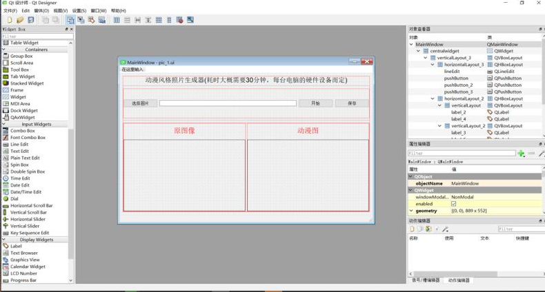Image resolution: width=545 pixels, height=292 pixels.
Task: Switch to Edit Signals/Slots mode icon
Action: click(81, 20)
